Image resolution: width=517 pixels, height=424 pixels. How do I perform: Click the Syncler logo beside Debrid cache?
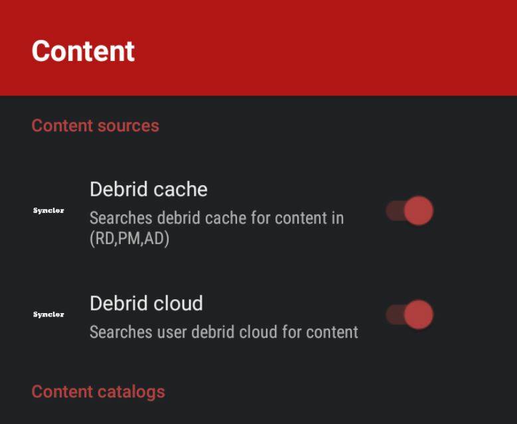click(48, 210)
